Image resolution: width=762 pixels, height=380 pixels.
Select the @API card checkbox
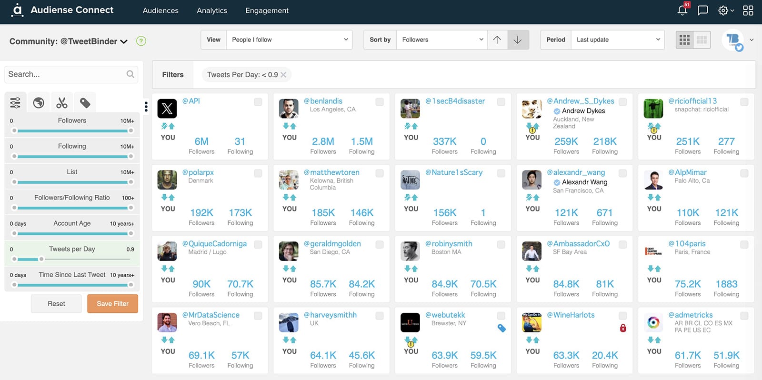pos(258,102)
